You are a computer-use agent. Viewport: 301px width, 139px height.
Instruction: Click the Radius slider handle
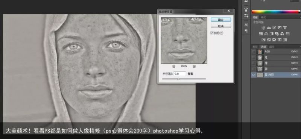coord(178,79)
